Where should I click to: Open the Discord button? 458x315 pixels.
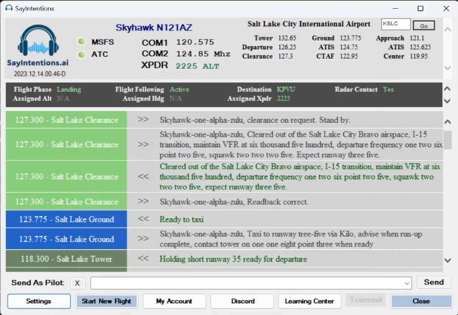click(x=242, y=302)
